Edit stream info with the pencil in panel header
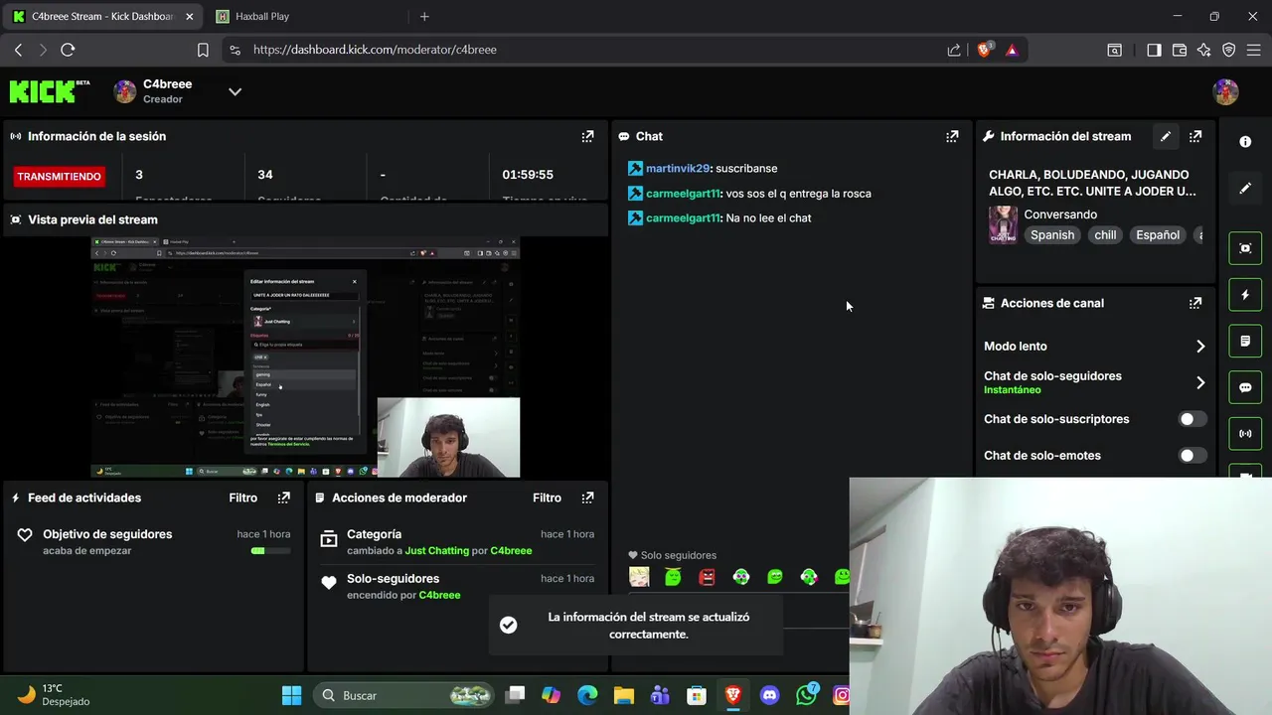 click(1166, 136)
